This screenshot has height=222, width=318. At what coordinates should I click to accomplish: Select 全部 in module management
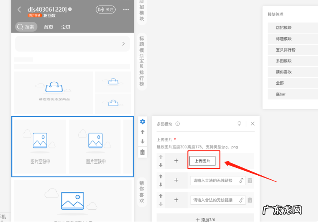tap(293, 83)
